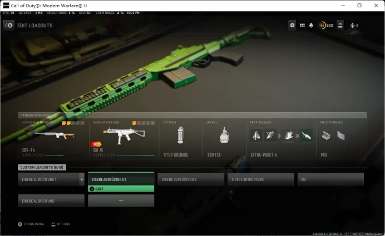Click the 10:36 PM clock readout
Screen dimensions: 385x236
click(x=133, y=13)
